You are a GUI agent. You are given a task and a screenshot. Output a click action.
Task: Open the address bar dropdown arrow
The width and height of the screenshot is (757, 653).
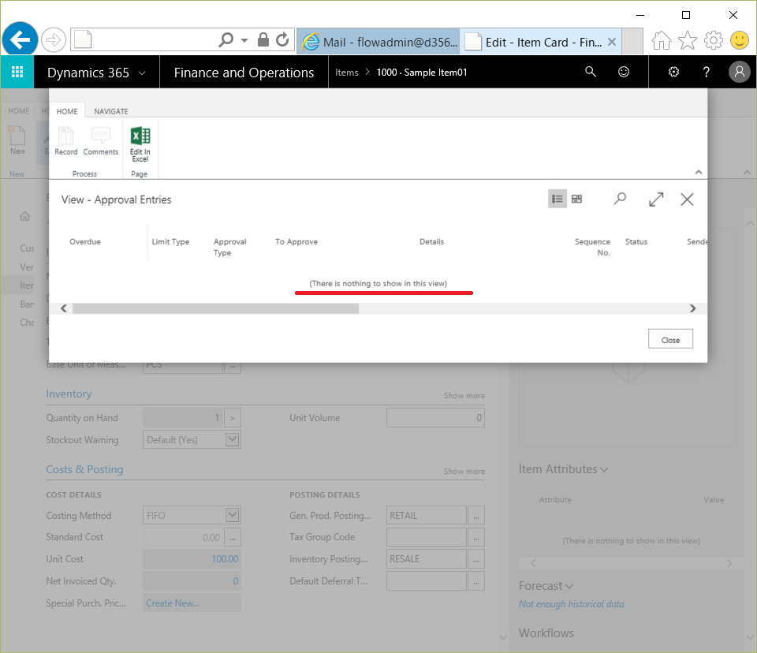click(x=244, y=40)
